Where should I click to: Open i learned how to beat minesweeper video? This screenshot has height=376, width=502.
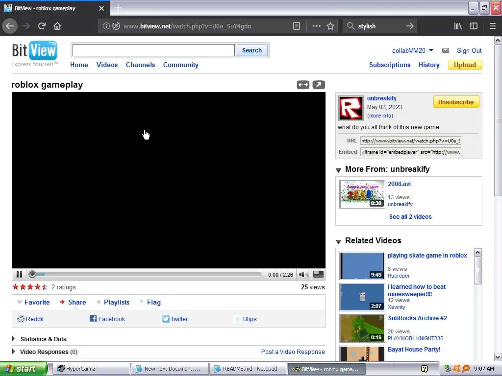[x=417, y=290]
